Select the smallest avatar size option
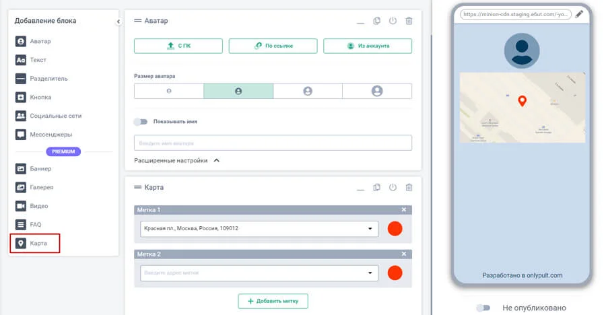This screenshot has width=606, height=315. pos(169,91)
